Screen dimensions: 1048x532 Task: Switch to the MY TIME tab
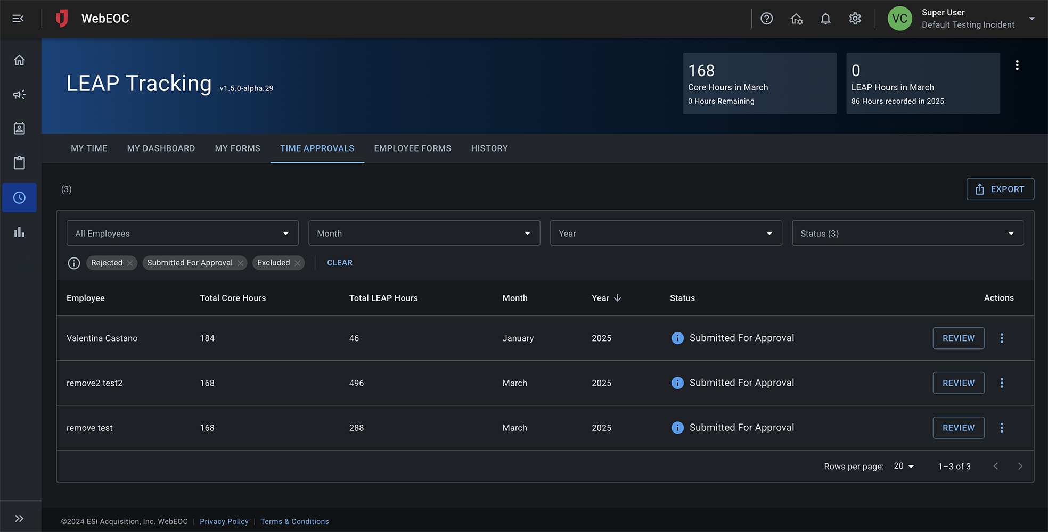pos(89,148)
